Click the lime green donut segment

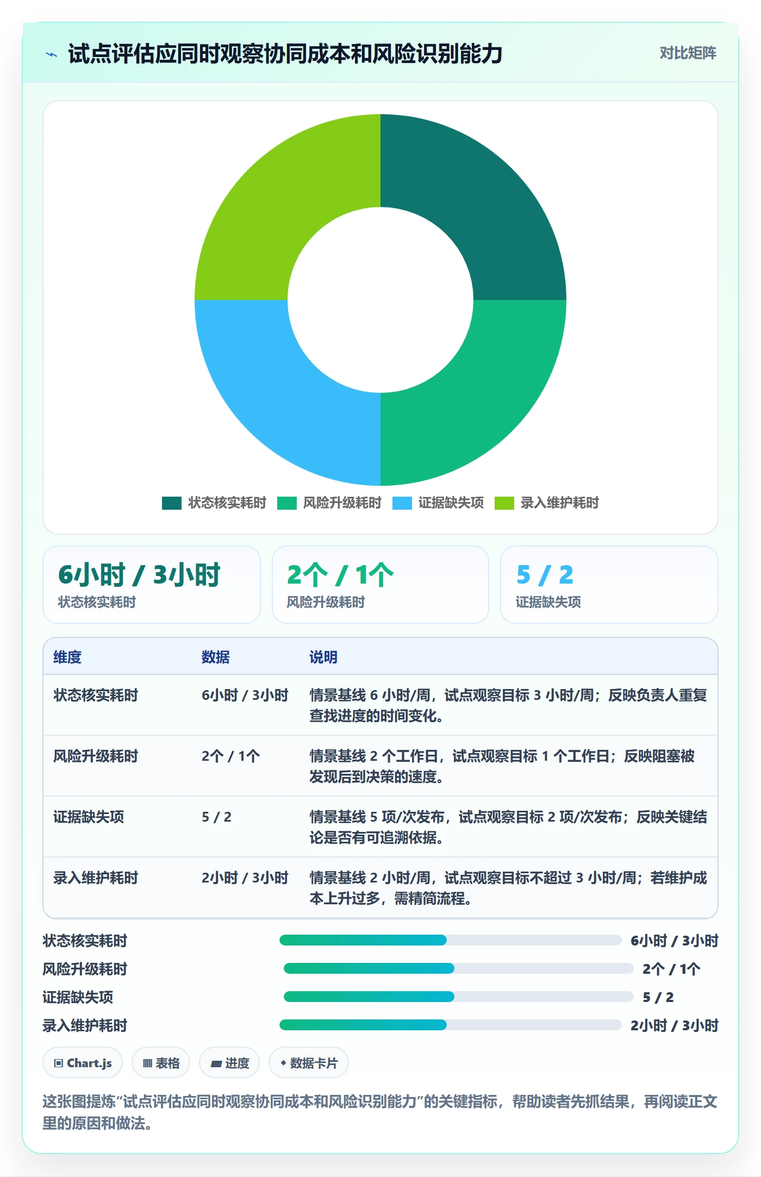pos(283,201)
